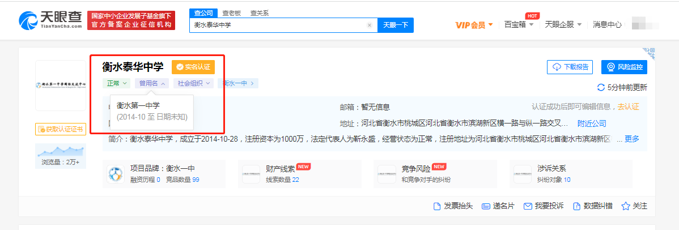The width and height of the screenshot is (679, 230).
Task: Clear the search box with the X icon
Action: point(370,25)
